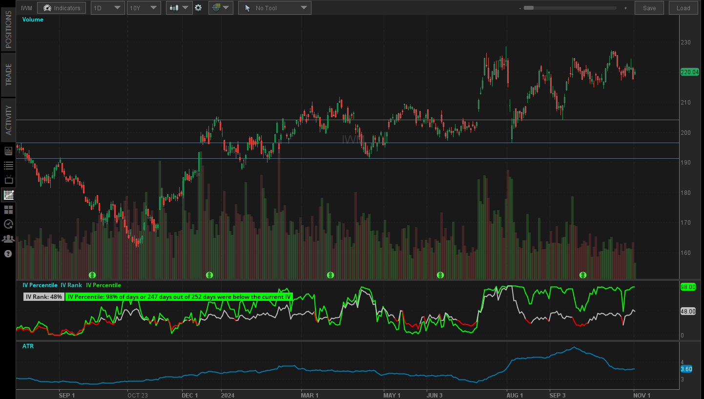Toggle the IV Percentile indicator label
Screen dimensions: 704x399
tap(40, 285)
